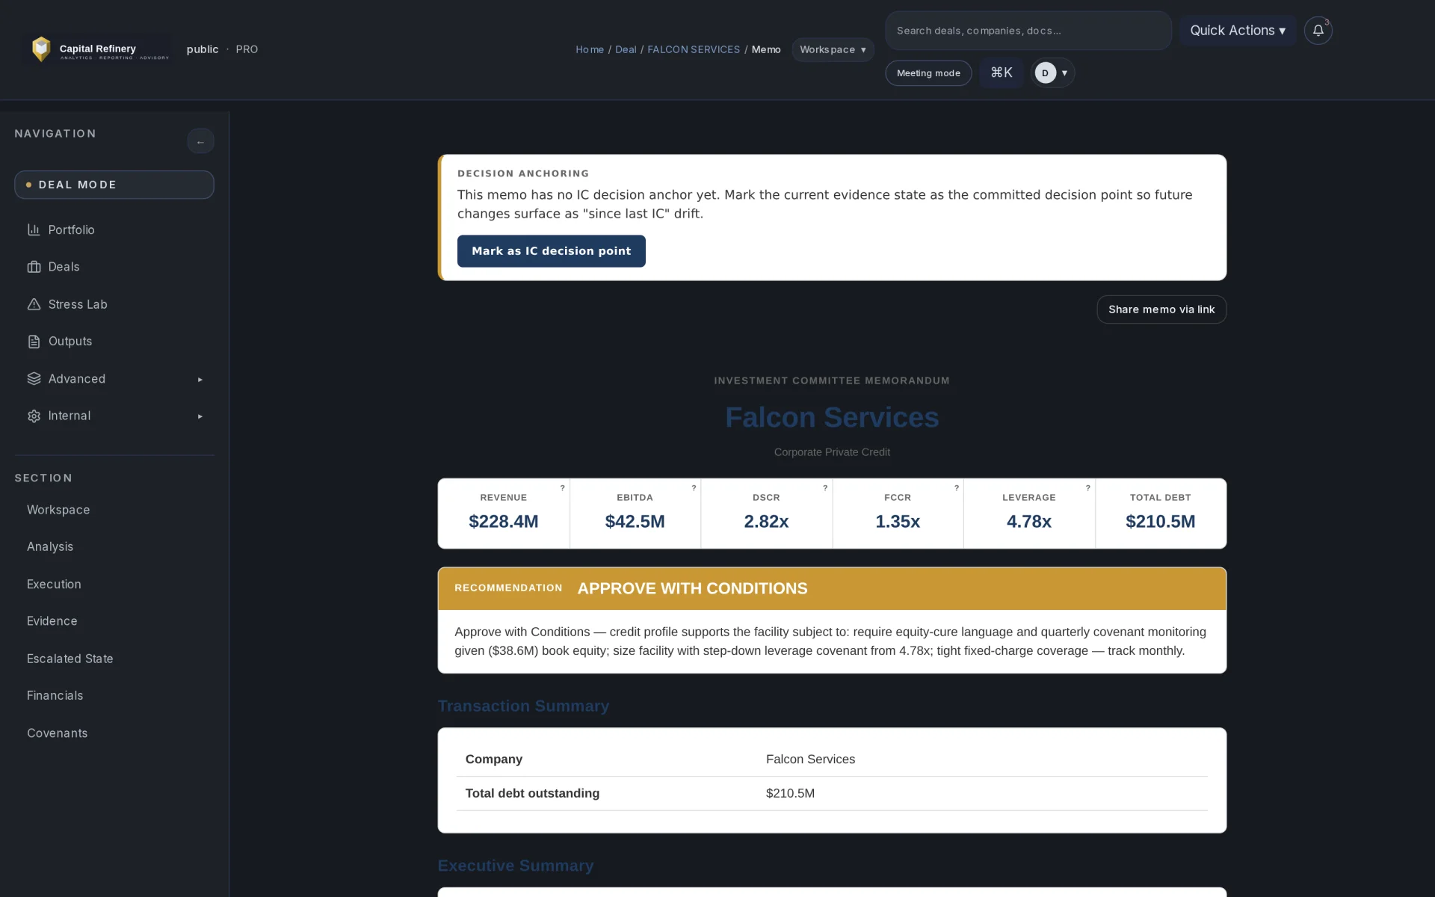
Task: Follow the Home breadcrumb link
Action: 590,49
